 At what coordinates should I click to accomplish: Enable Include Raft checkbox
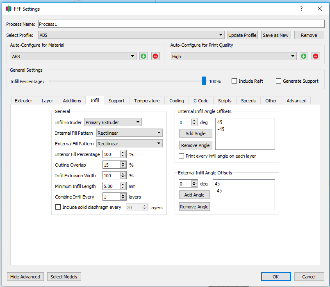[x=234, y=81]
